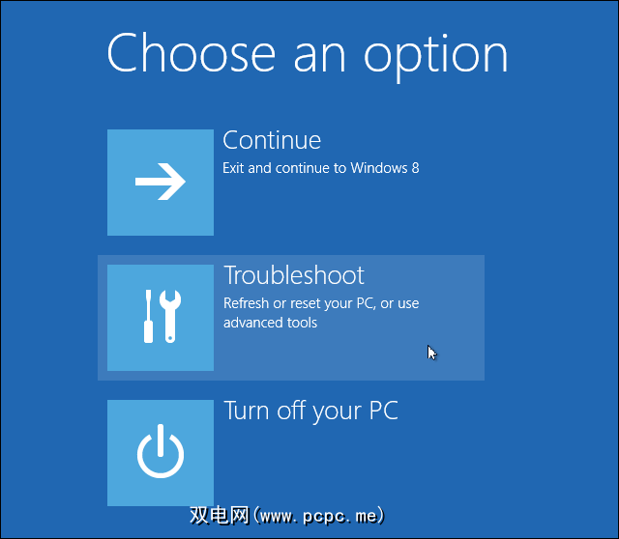Click the white arrow icon for Continue
The height and width of the screenshot is (539, 619).
pos(161,181)
